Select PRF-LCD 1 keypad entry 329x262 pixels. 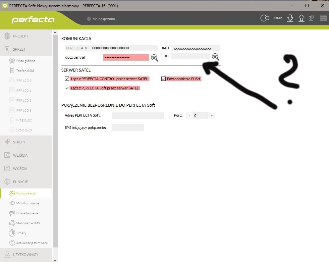pyautogui.click(x=26, y=91)
